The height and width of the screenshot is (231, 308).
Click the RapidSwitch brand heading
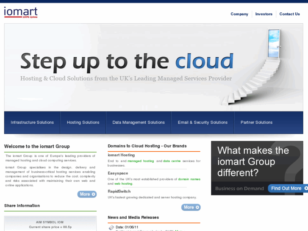pos(119,191)
